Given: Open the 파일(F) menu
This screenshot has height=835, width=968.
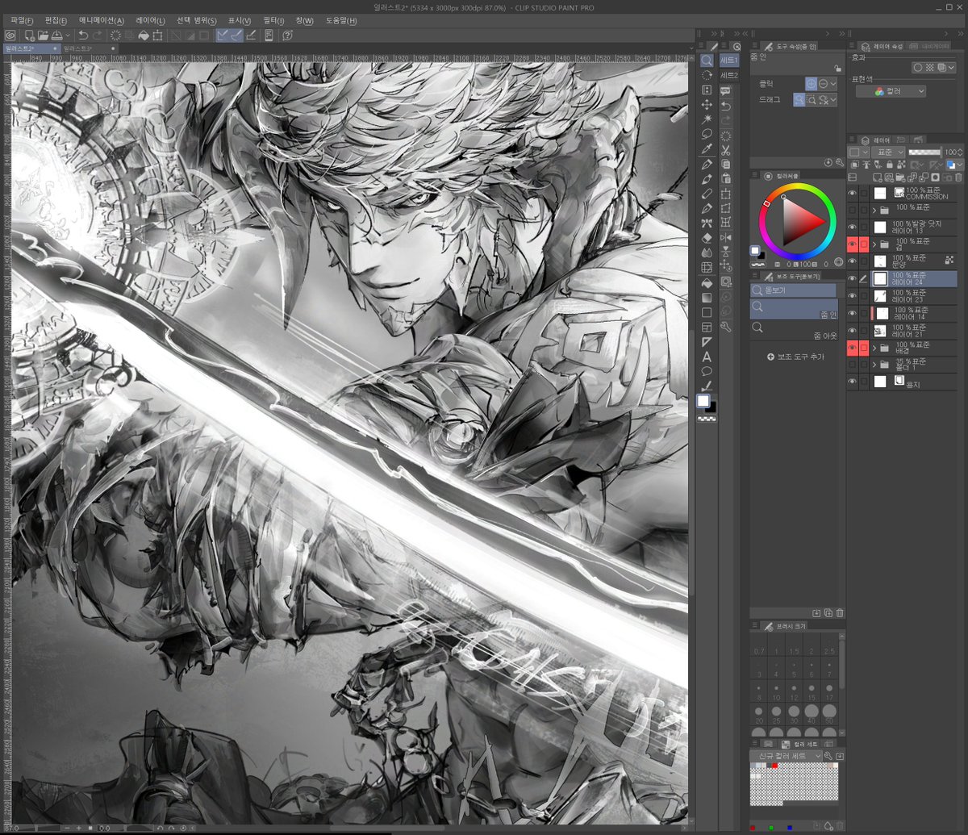Looking at the screenshot, I should (x=22, y=20).
